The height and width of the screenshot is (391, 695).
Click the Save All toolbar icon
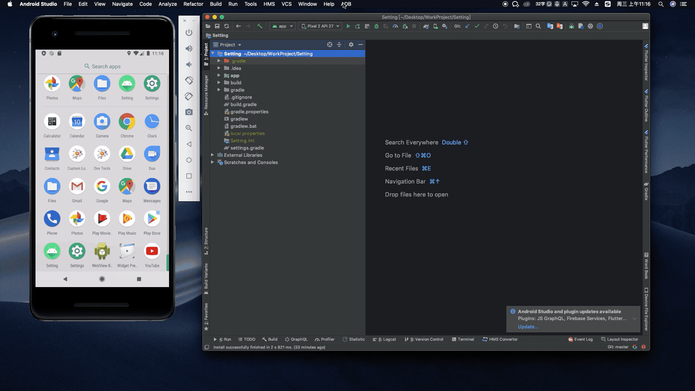(x=217, y=26)
